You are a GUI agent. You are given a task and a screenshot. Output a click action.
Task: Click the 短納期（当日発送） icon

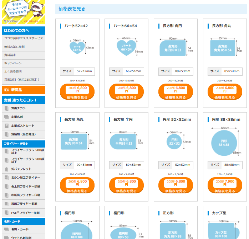6,134
